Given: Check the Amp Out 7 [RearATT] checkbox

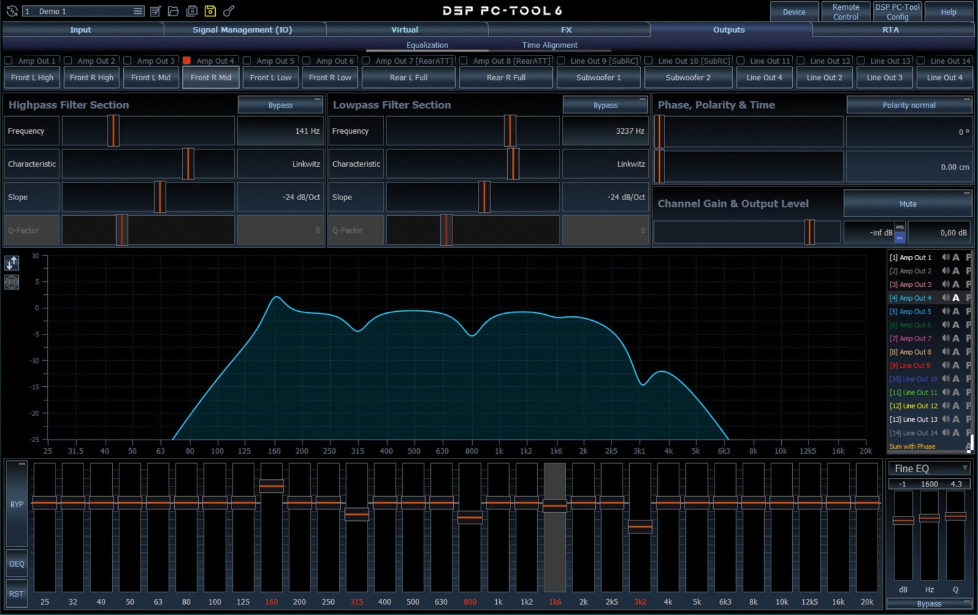Looking at the screenshot, I should coord(366,61).
